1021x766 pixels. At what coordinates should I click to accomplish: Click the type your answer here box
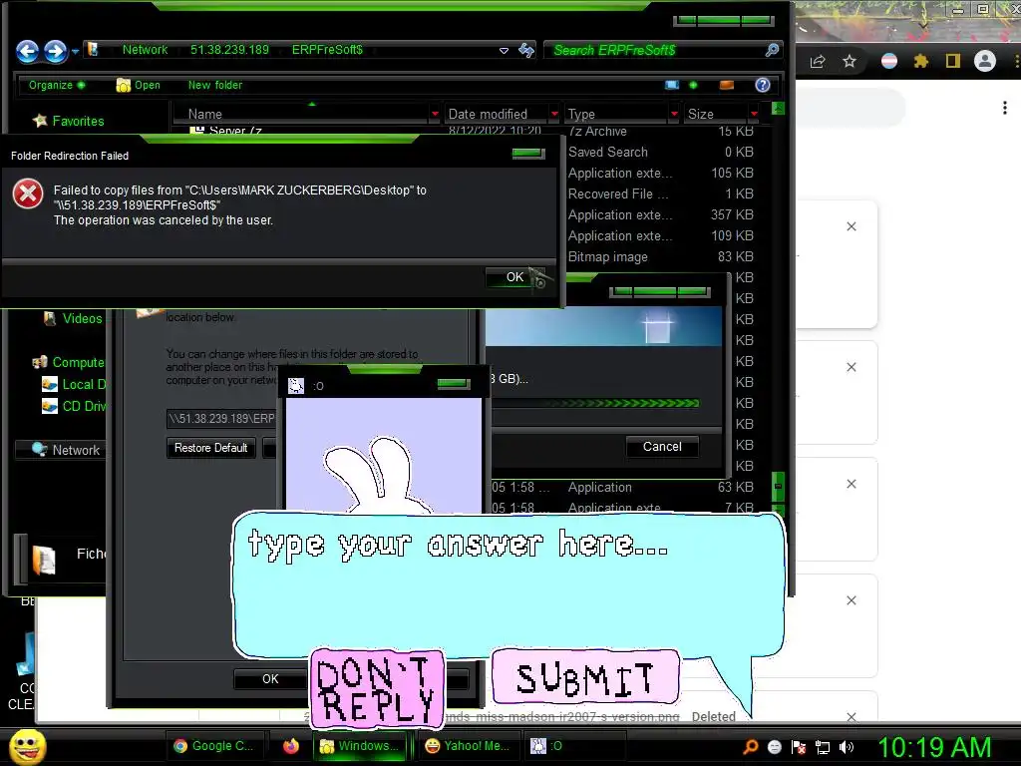pos(508,583)
